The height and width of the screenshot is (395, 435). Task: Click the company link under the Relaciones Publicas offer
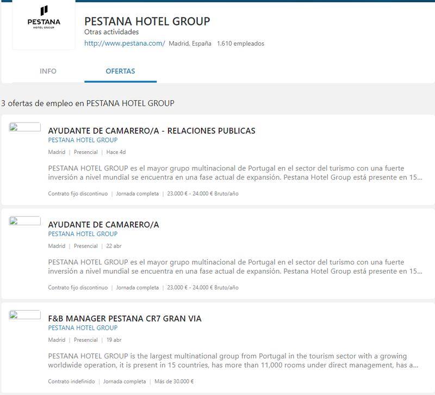coord(83,140)
